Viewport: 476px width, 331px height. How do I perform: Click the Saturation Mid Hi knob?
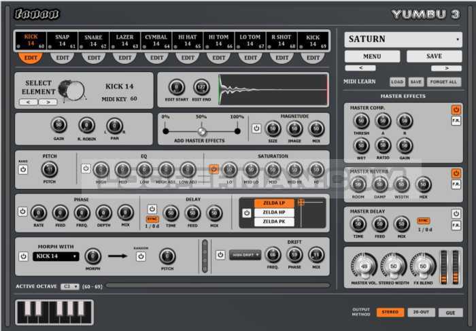[294, 170]
